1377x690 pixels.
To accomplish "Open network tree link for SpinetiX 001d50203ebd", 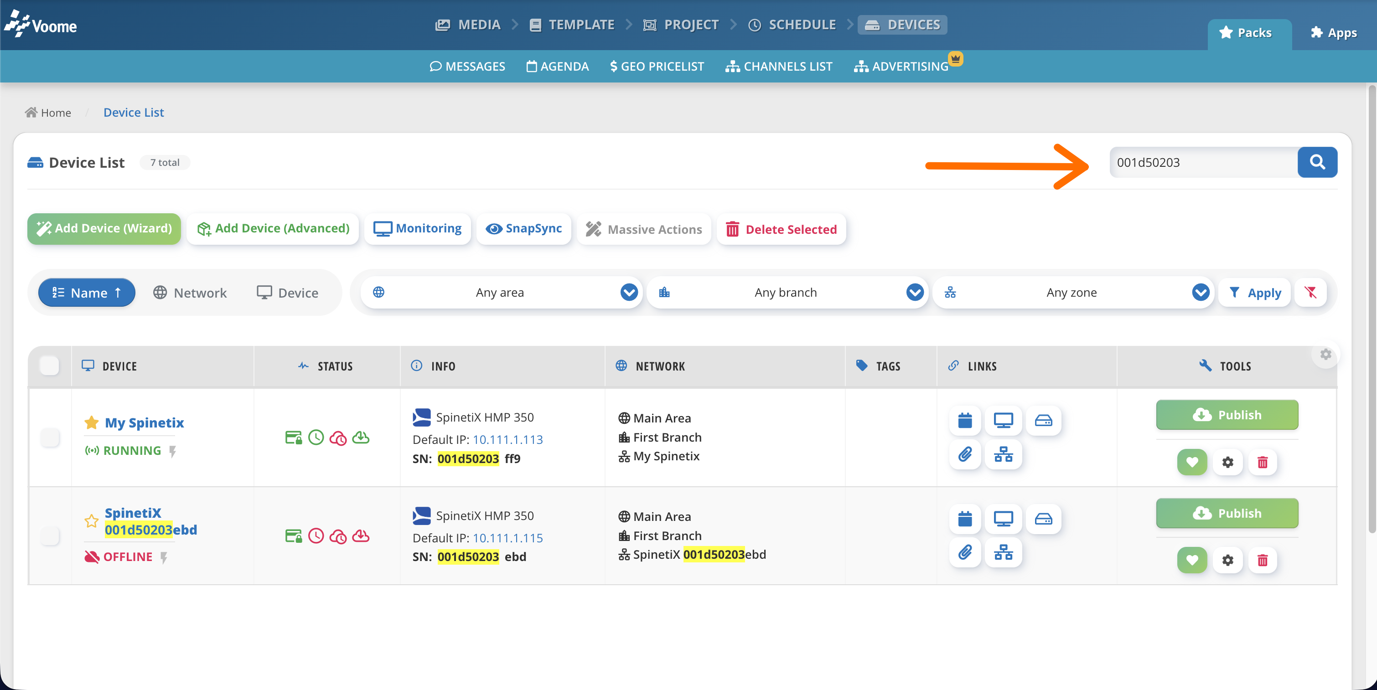I will pyautogui.click(x=1004, y=552).
